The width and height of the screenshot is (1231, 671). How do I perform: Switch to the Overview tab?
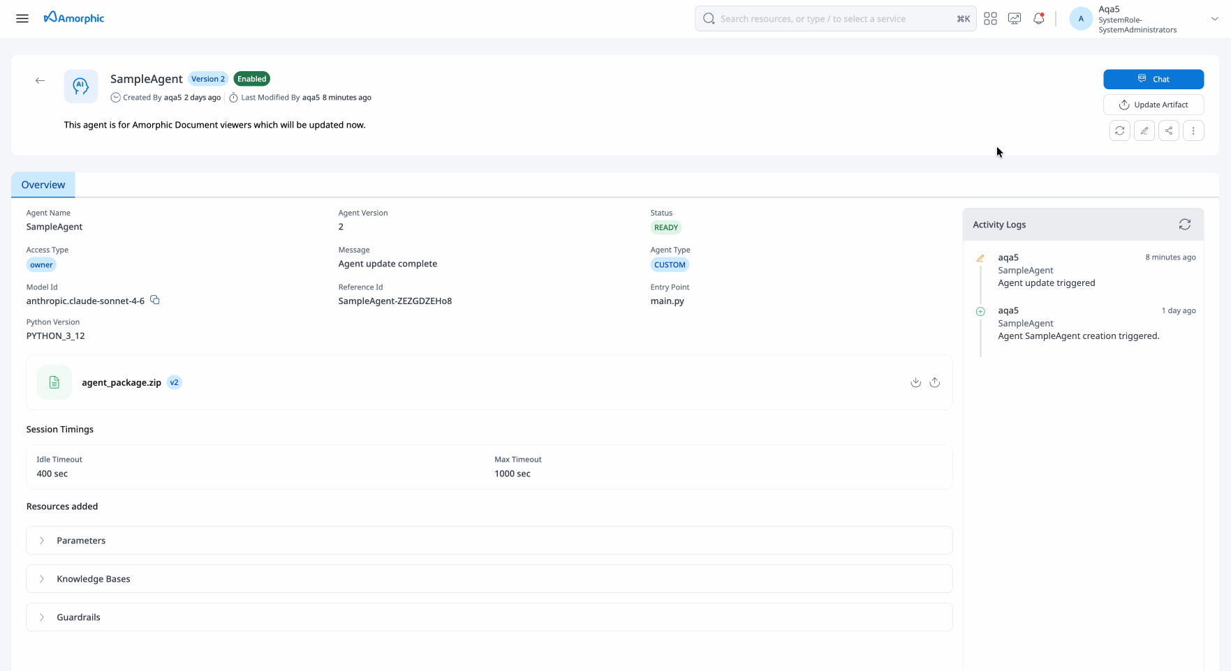(43, 185)
